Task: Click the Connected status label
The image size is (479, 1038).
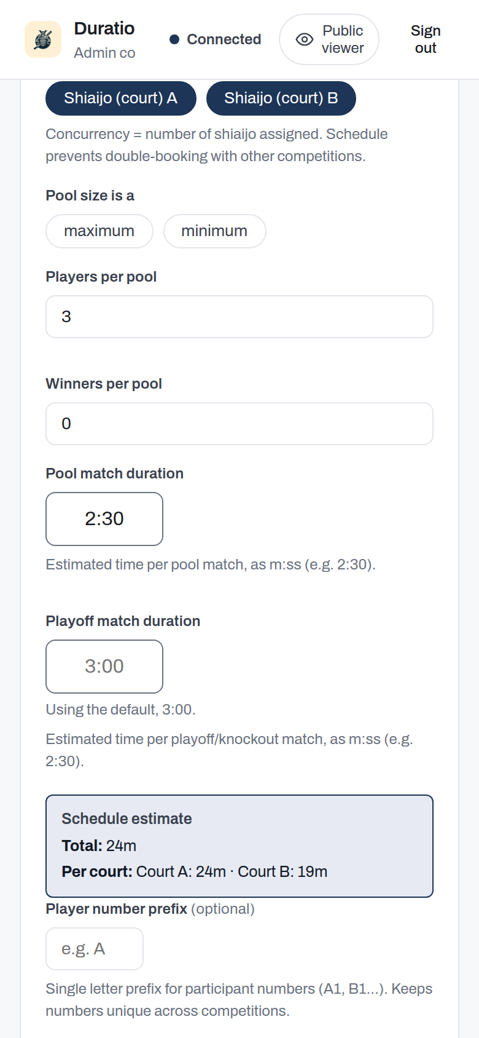Action: coord(224,39)
